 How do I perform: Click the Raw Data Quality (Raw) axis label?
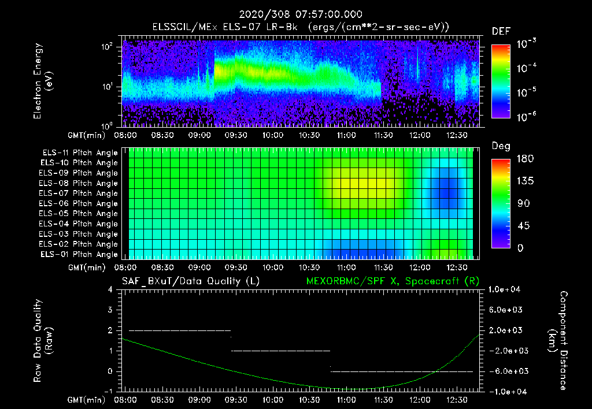(43, 341)
